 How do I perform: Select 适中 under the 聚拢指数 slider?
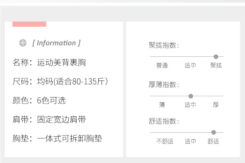[190, 65]
